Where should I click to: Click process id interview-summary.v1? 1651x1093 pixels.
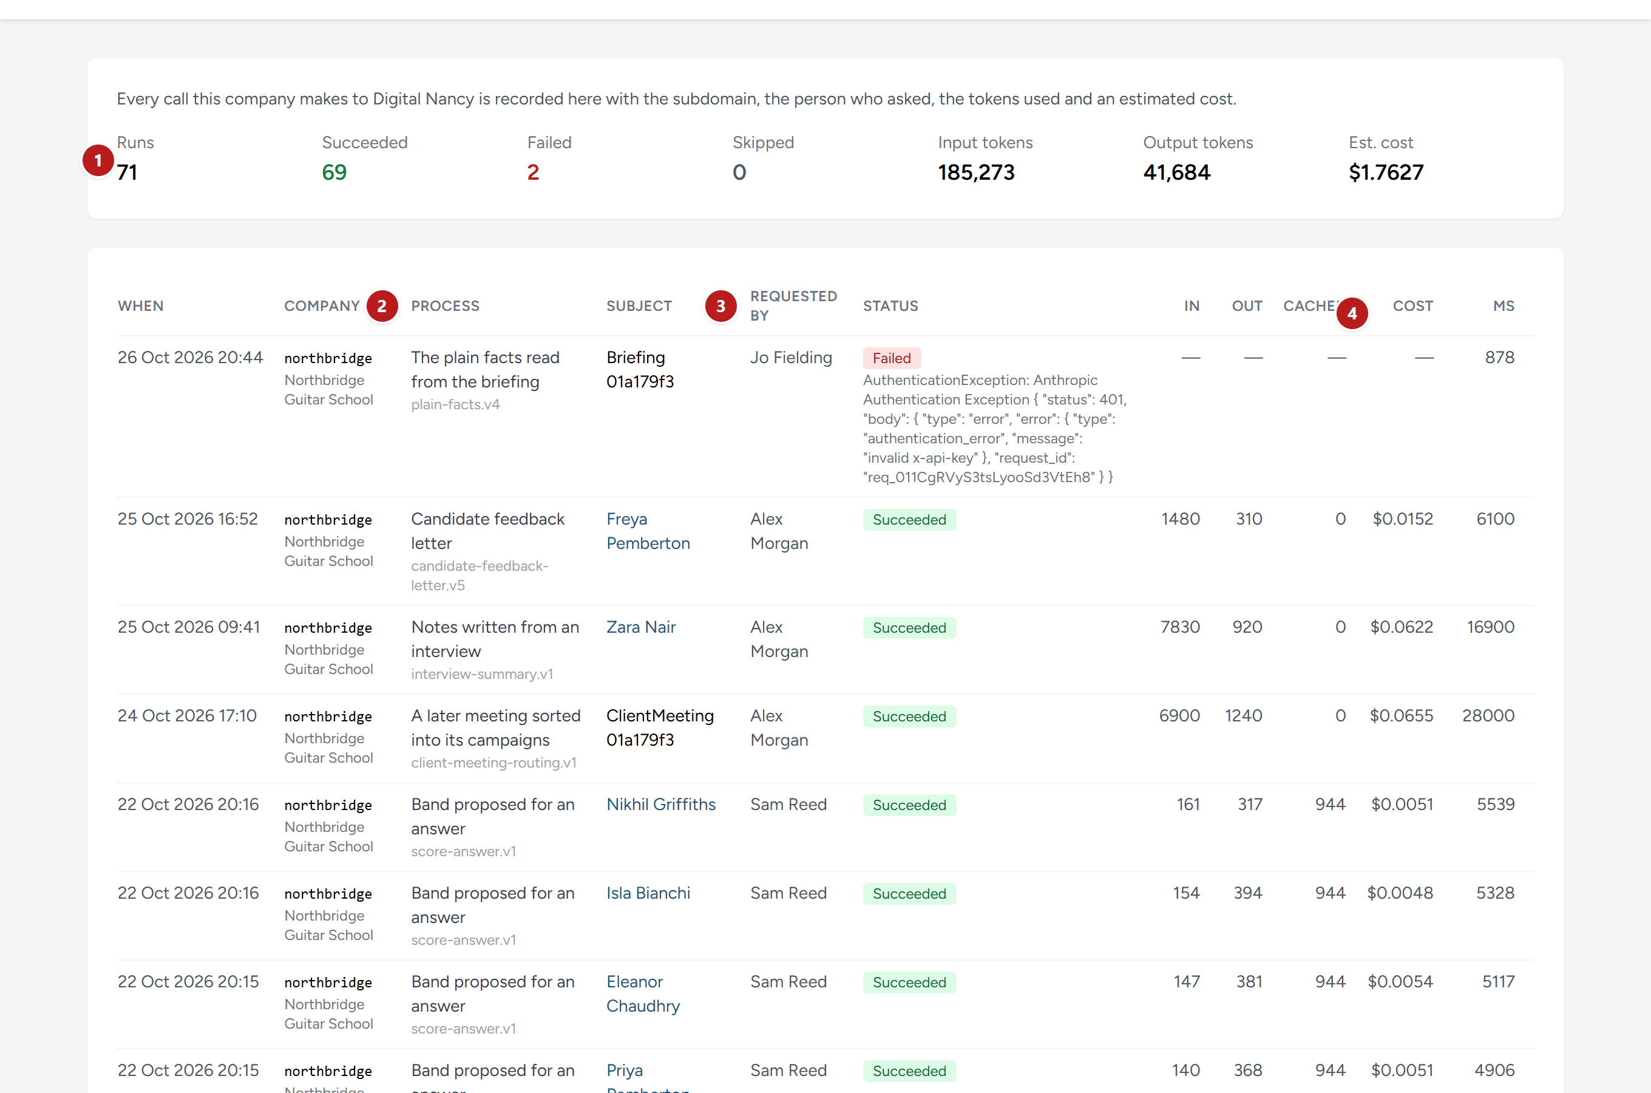pyautogui.click(x=482, y=674)
